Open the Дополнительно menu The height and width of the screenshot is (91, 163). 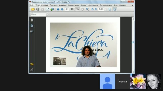[106, 5]
